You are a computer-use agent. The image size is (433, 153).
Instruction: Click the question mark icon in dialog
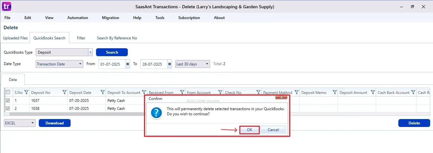point(156,113)
